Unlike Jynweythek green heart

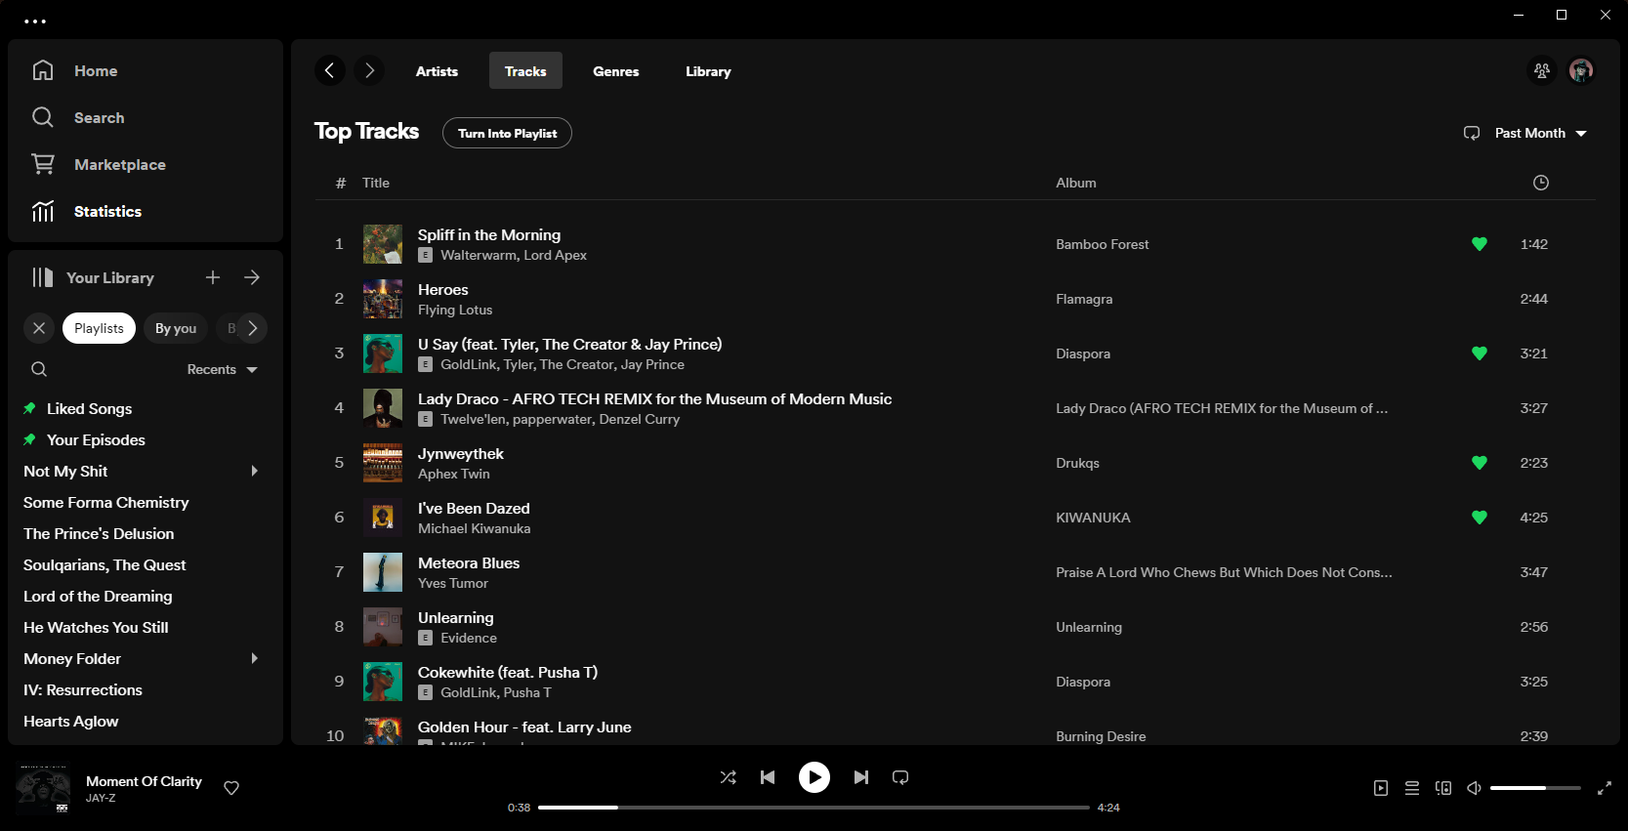click(1480, 463)
